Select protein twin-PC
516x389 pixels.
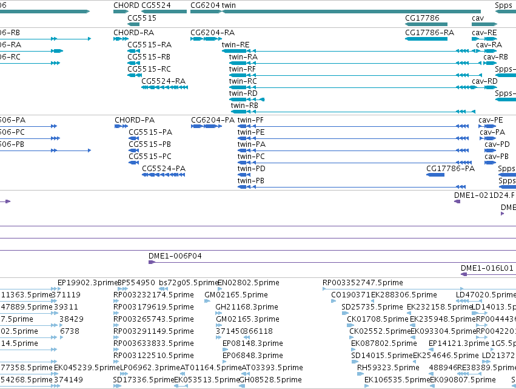251,157
